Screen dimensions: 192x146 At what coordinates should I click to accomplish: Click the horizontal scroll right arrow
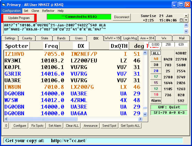140,119
